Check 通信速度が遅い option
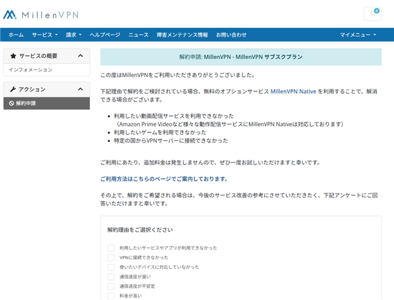The image size is (394, 300). (111, 277)
